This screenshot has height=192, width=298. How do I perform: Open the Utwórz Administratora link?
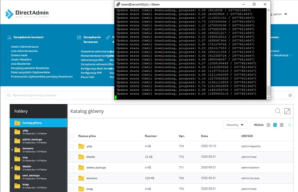point(25,46)
